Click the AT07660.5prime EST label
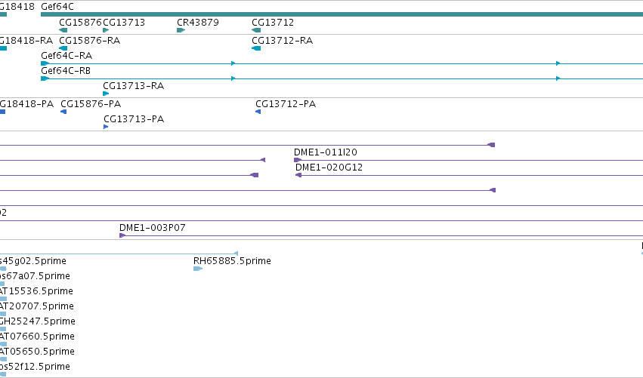The image size is (643, 378). click(37, 337)
